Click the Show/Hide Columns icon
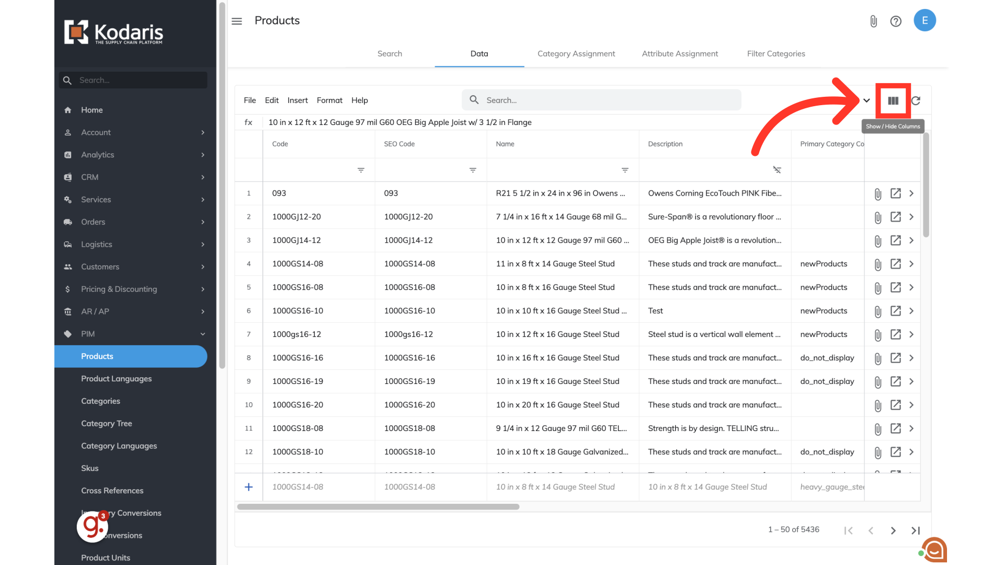 (x=893, y=100)
